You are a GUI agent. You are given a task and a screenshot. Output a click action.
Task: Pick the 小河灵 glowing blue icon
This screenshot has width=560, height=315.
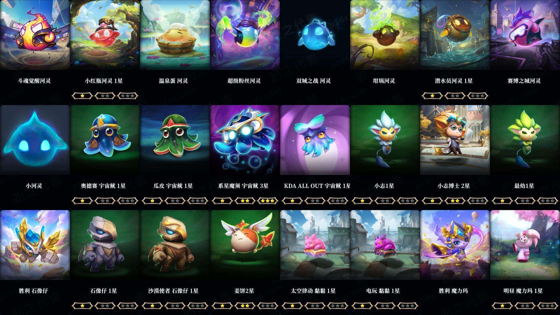coord(35,140)
